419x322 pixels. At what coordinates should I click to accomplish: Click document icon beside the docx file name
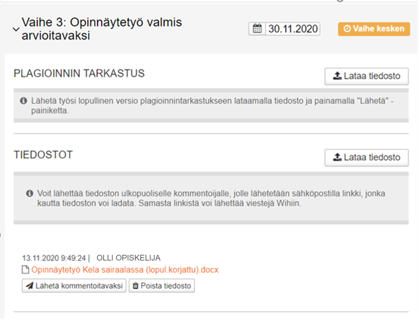tap(26, 270)
